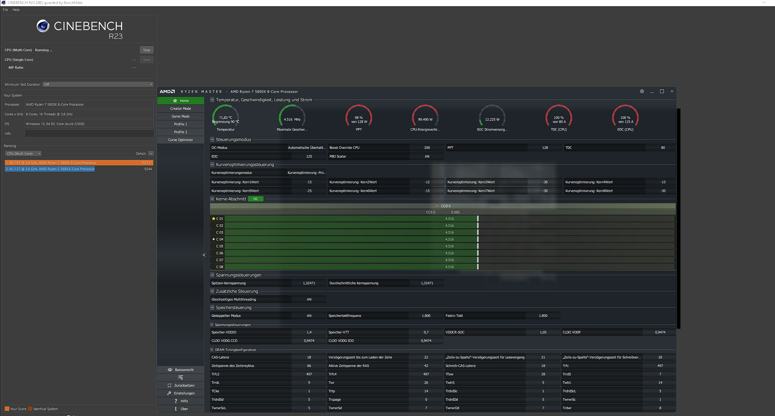
Task: Click the Hilfe question mark icon
Action: click(176, 401)
